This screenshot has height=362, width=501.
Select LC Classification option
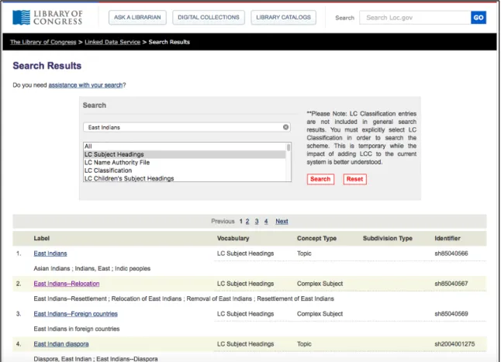185,170
